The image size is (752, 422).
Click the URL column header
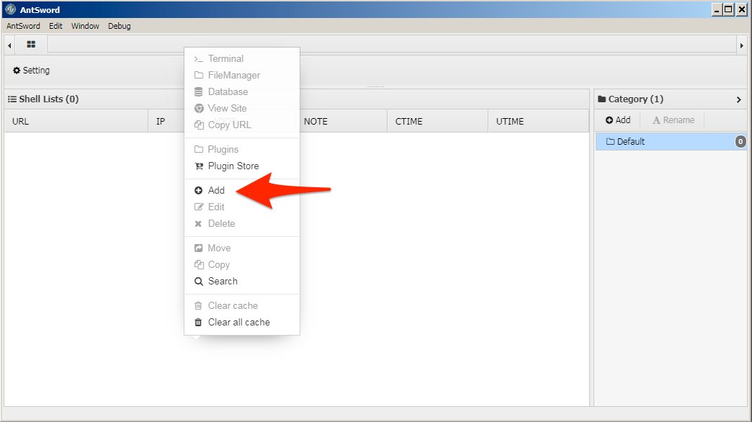coord(76,121)
